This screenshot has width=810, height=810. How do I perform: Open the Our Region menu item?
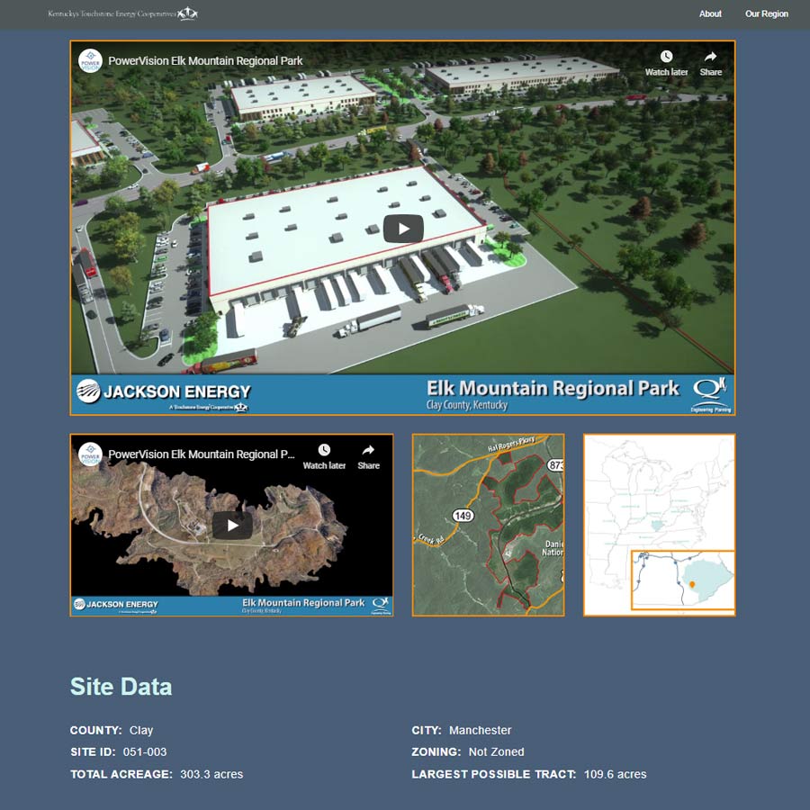click(767, 13)
